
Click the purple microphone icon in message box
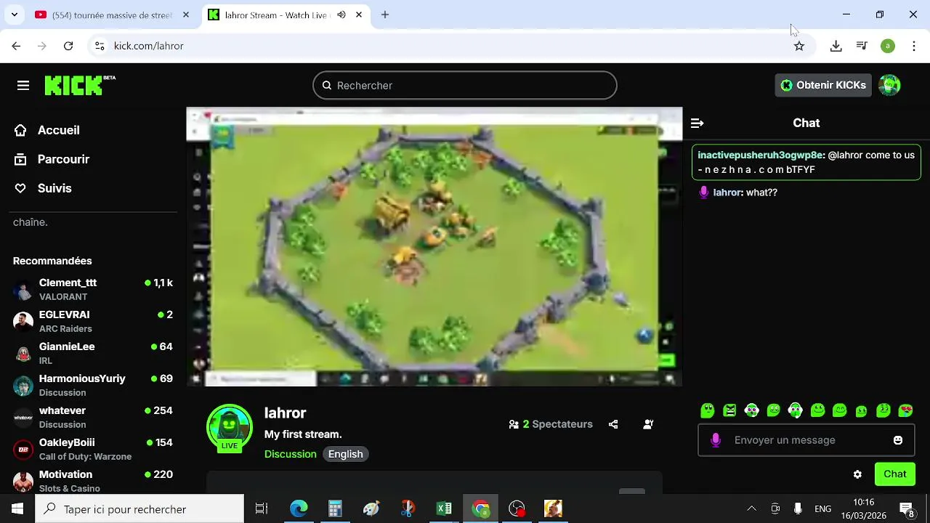pos(716,440)
